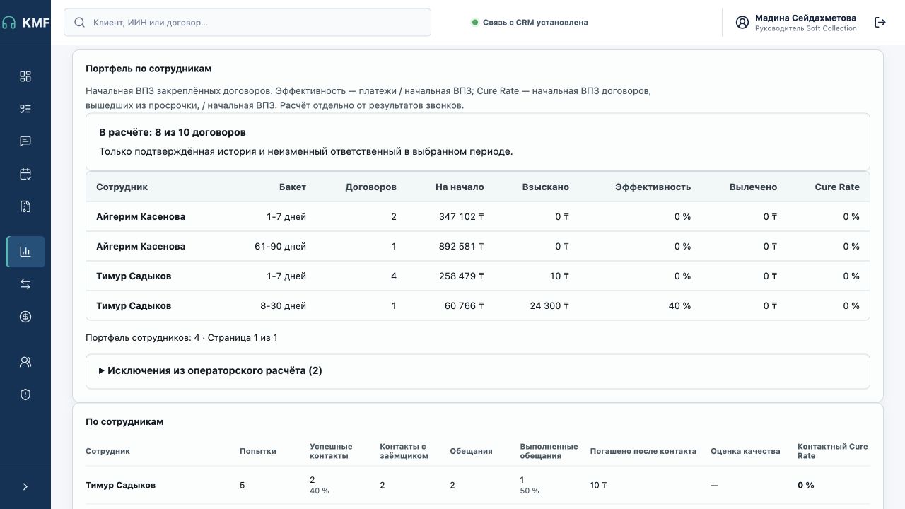Click the 'Мадина Сейдахметова' user name
The image size is (905, 509).
pyautogui.click(x=805, y=18)
